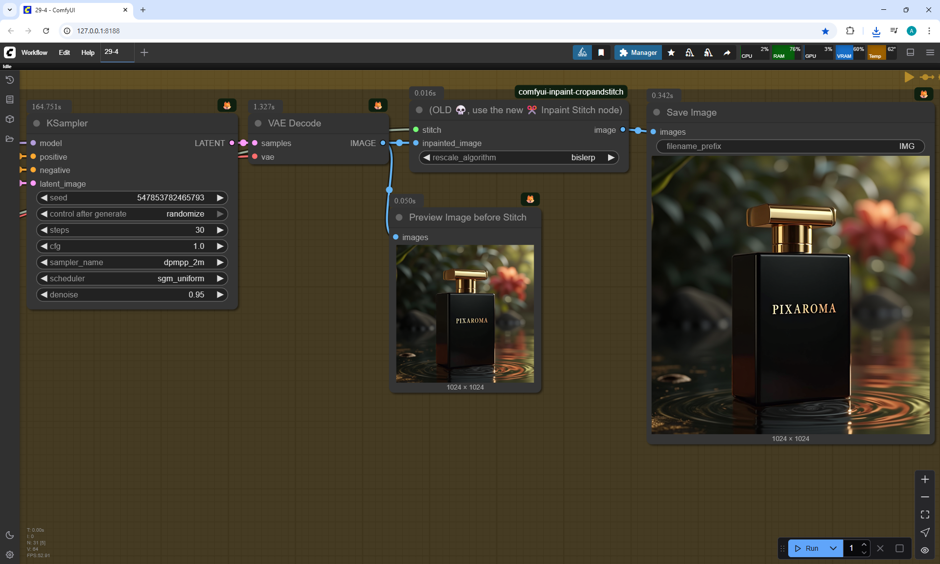The image size is (940, 564).
Task: Toggle the bottom panel button
Action: click(911, 52)
